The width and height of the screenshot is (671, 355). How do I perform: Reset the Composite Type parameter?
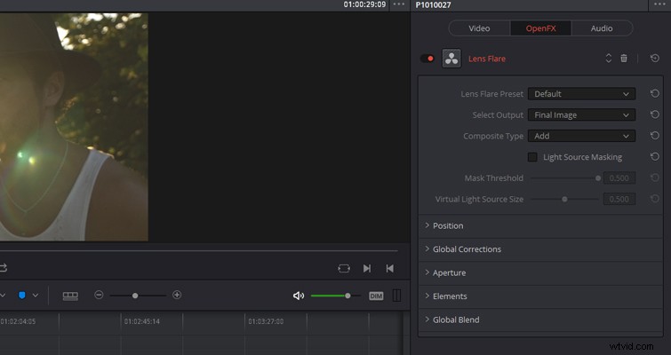point(655,136)
